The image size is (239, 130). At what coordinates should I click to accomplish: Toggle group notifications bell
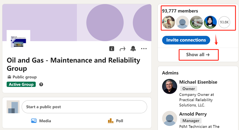point(133,49)
